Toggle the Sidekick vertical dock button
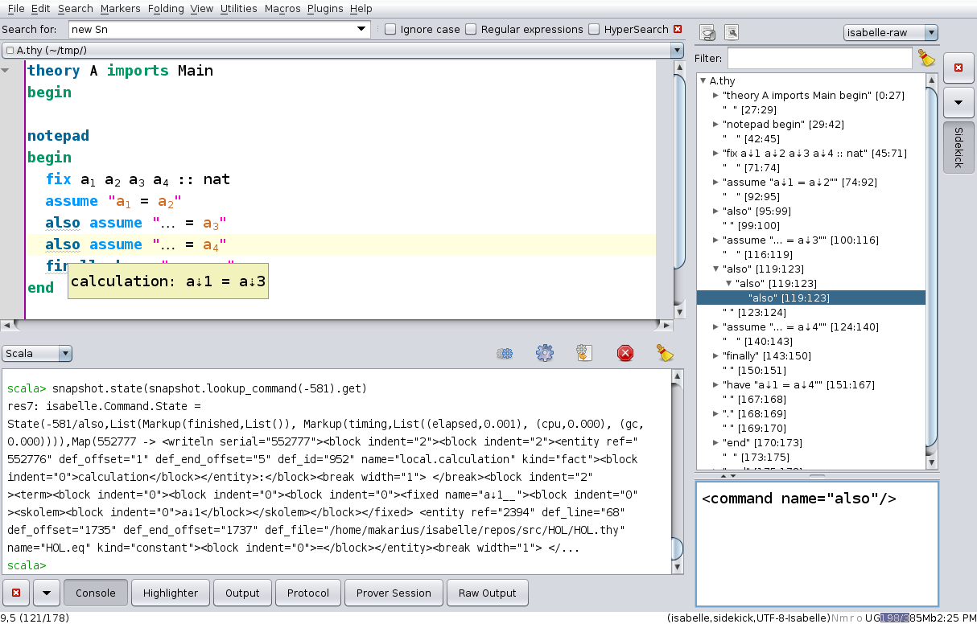The height and width of the screenshot is (624, 977). (958, 147)
